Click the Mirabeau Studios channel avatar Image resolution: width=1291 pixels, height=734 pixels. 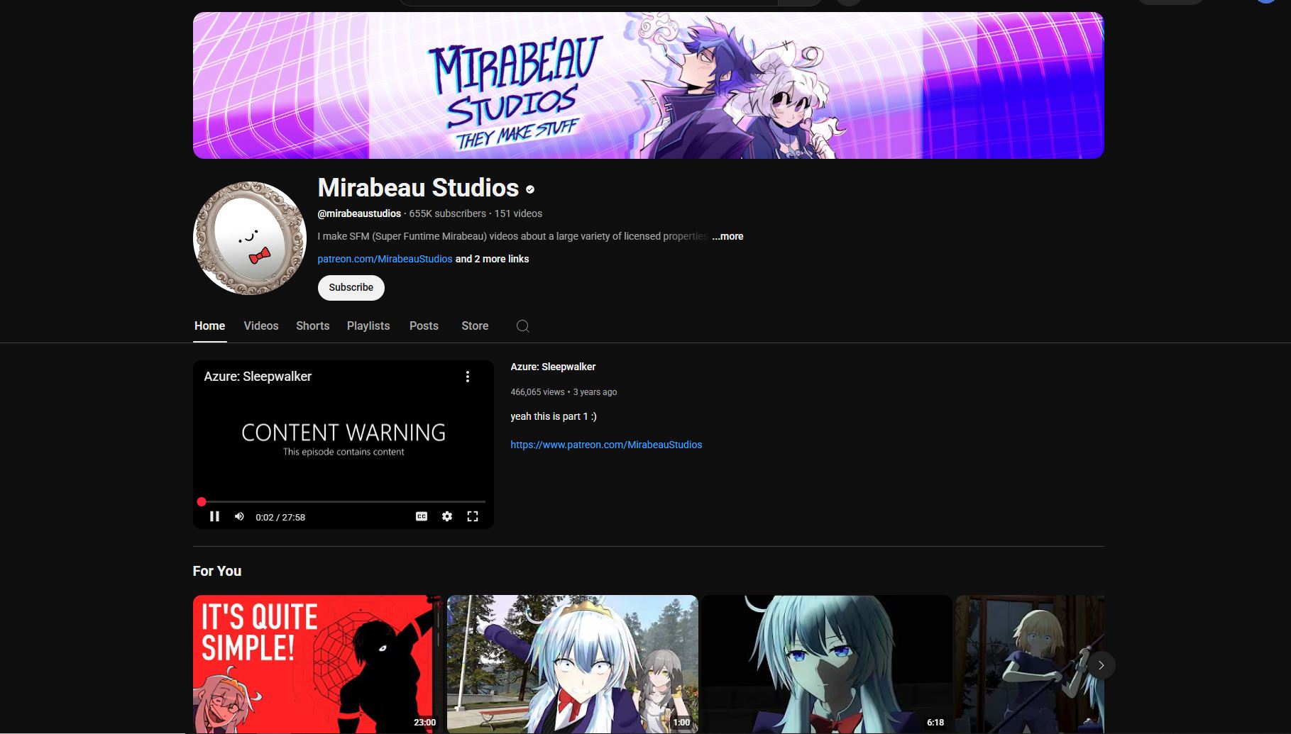click(249, 238)
